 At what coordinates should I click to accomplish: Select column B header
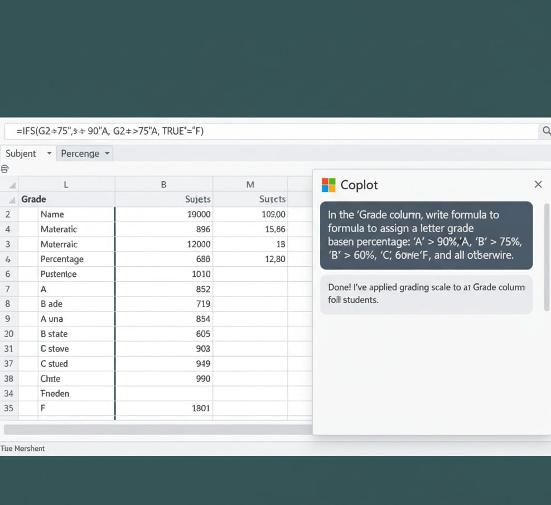(163, 185)
